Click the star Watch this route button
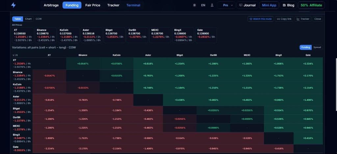 [x=261, y=19]
